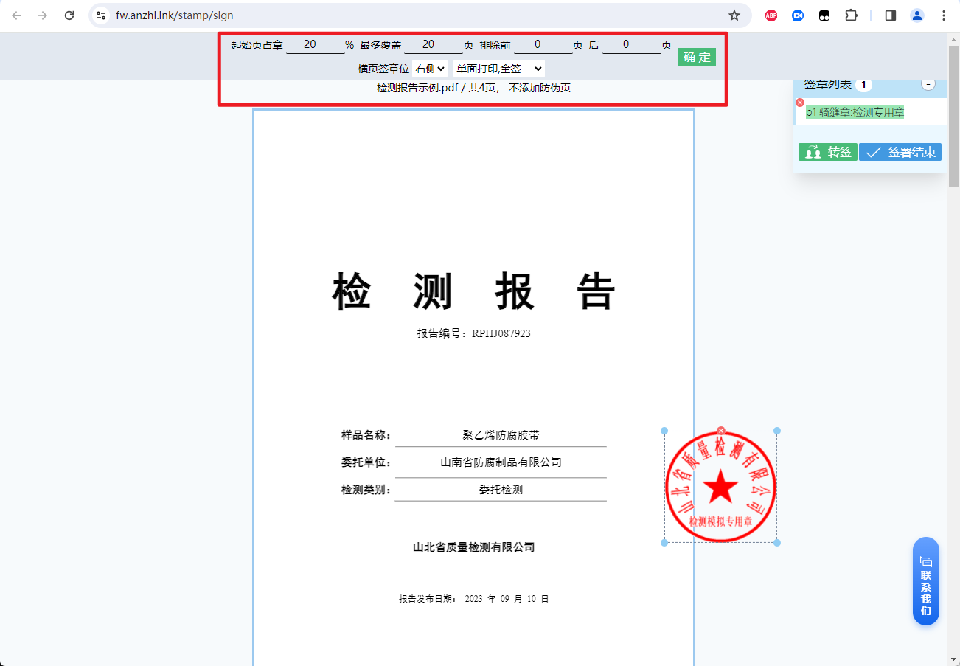This screenshot has height=666, width=960.
Task: Open Chrome's side panel icon
Action: click(x=889, y=15)
